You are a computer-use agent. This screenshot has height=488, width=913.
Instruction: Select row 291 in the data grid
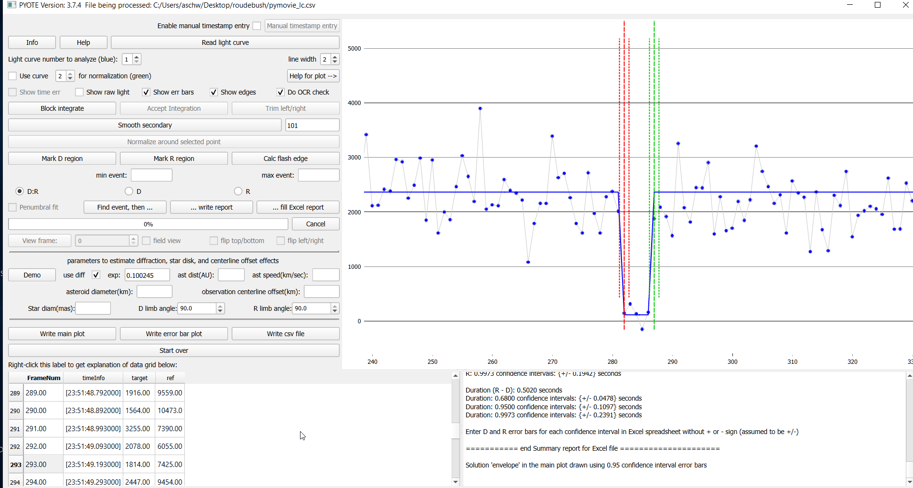point(15,429)
